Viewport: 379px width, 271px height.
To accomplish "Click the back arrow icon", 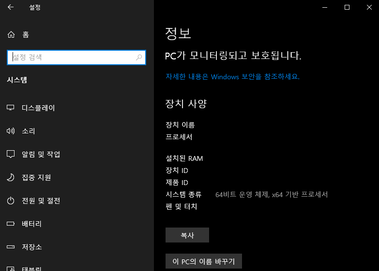I will pos(11,7).
